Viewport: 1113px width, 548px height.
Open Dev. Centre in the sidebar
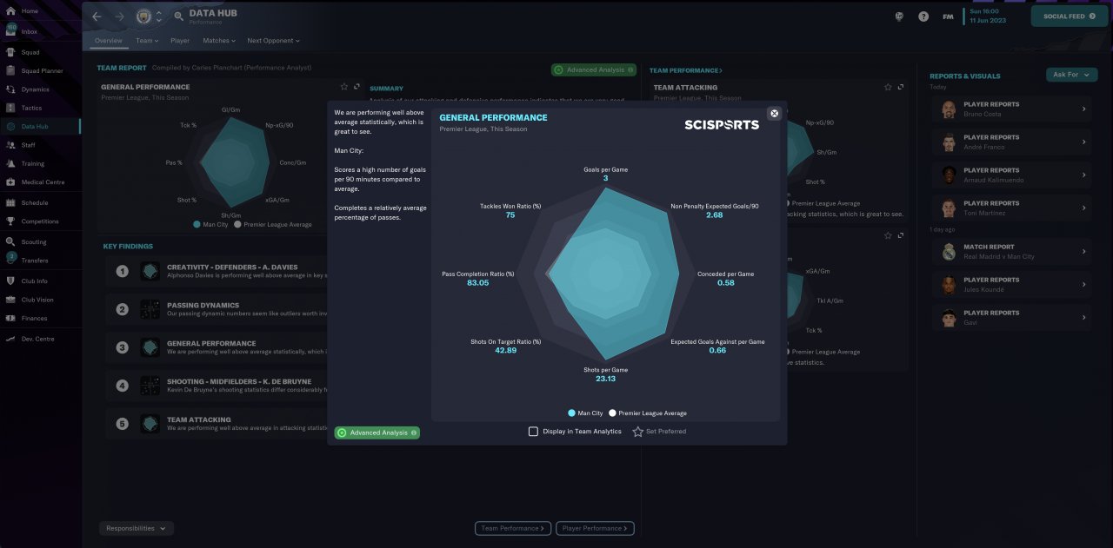[40, 339]
